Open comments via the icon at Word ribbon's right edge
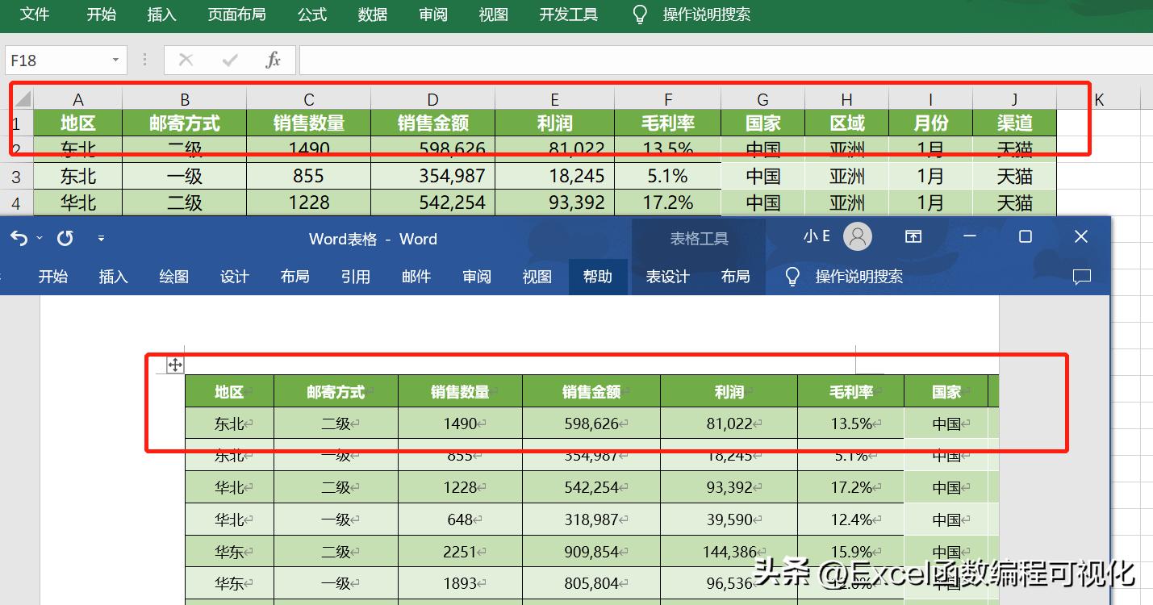This screenshot has height=605, width=1153. (1081, 277)
